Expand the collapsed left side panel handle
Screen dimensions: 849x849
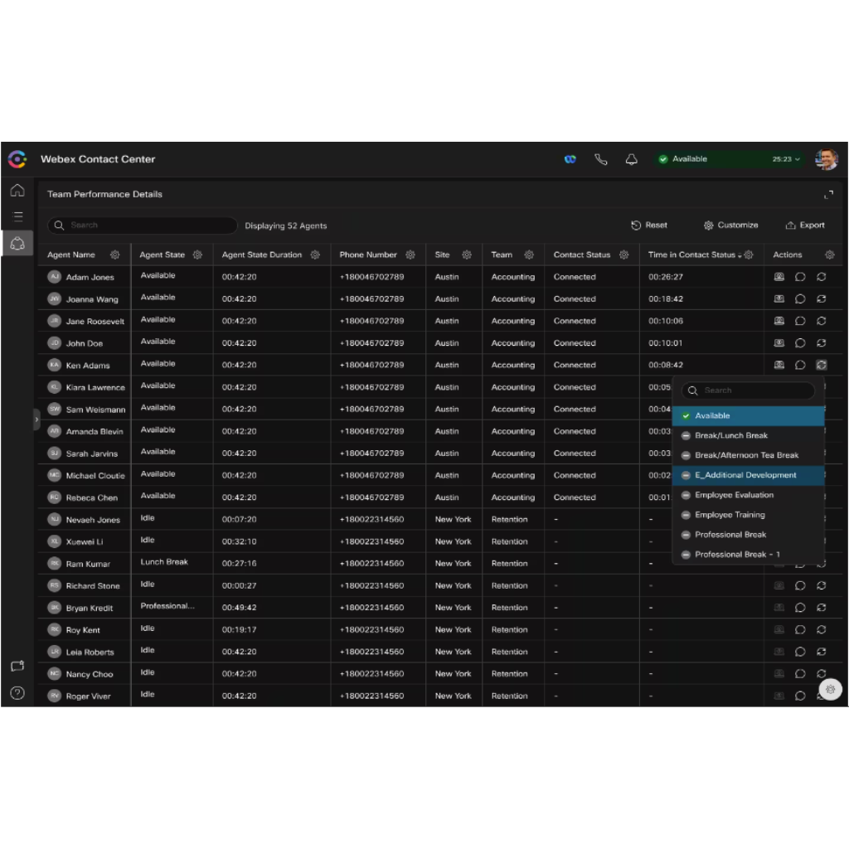(x=36, y=420)
